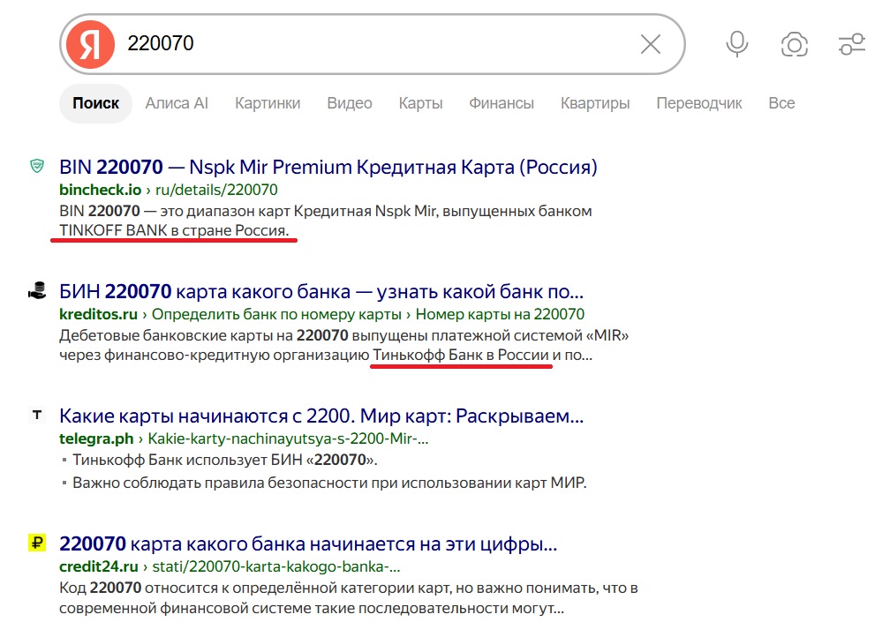Open search settings sliders icon

pyautogui.click(x=851, y=44)
